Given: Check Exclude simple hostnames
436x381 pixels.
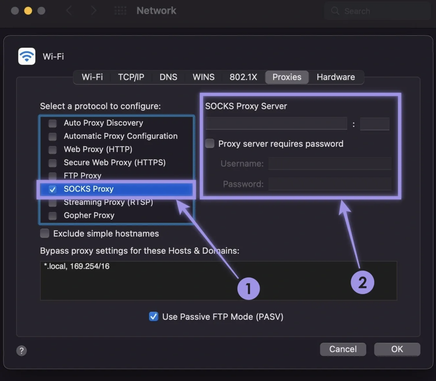Looking at the screenshot, I should (44, 233).
